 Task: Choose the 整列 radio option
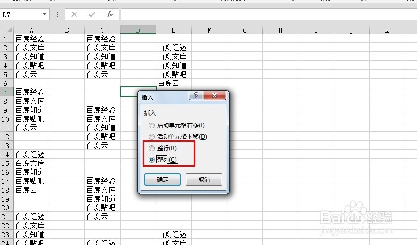[x=163, y=160]
